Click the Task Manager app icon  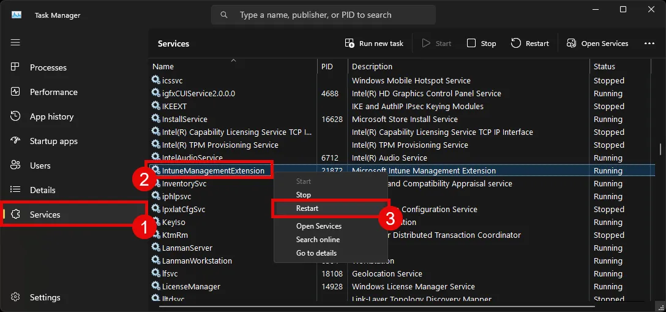click(x=17, y=15)
